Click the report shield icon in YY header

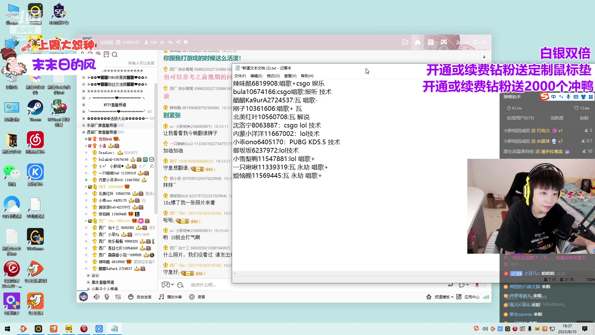186,42
